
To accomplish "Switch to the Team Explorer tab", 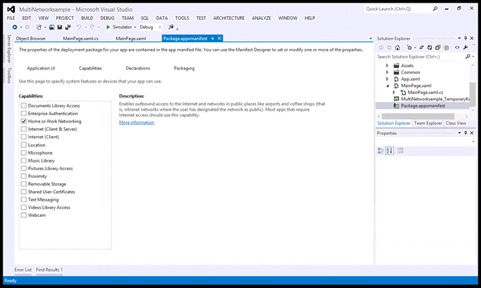I will tap(428, 123).
